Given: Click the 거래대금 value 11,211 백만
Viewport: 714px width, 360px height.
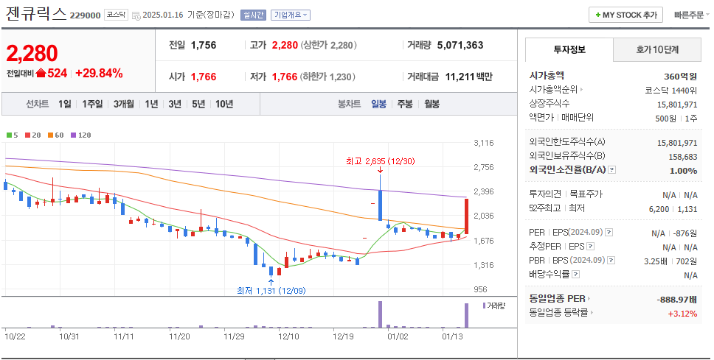Looking at the screenshot, I should [468, 77].
